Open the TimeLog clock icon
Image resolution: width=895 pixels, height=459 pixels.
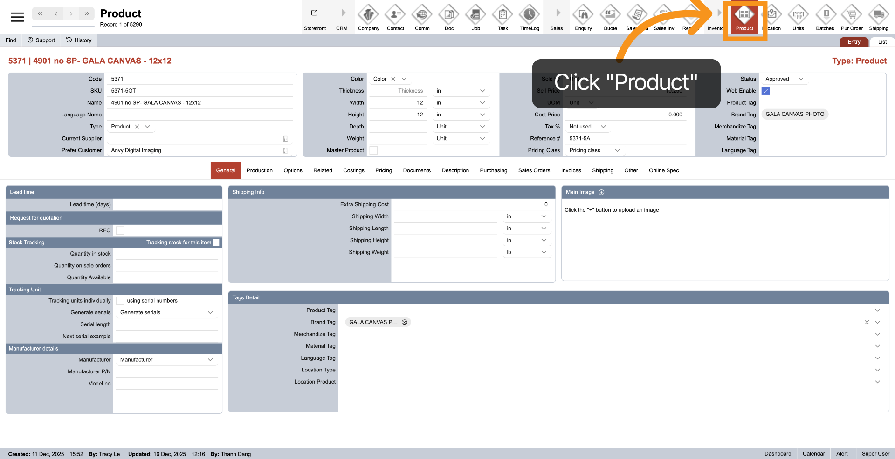click(530, 15)
